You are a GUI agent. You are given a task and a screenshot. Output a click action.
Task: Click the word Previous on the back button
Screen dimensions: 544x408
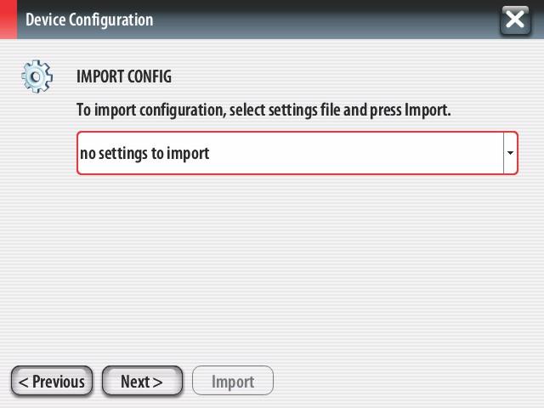[59, 382]
